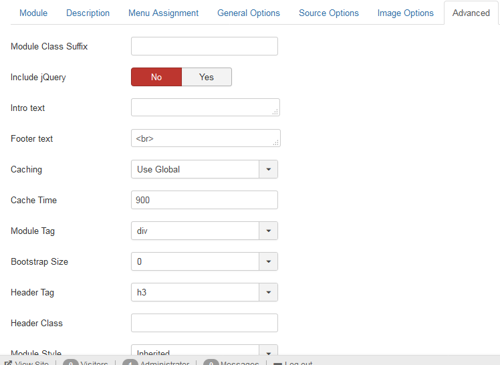Click the Intro text label

click(x=28, y=108)
